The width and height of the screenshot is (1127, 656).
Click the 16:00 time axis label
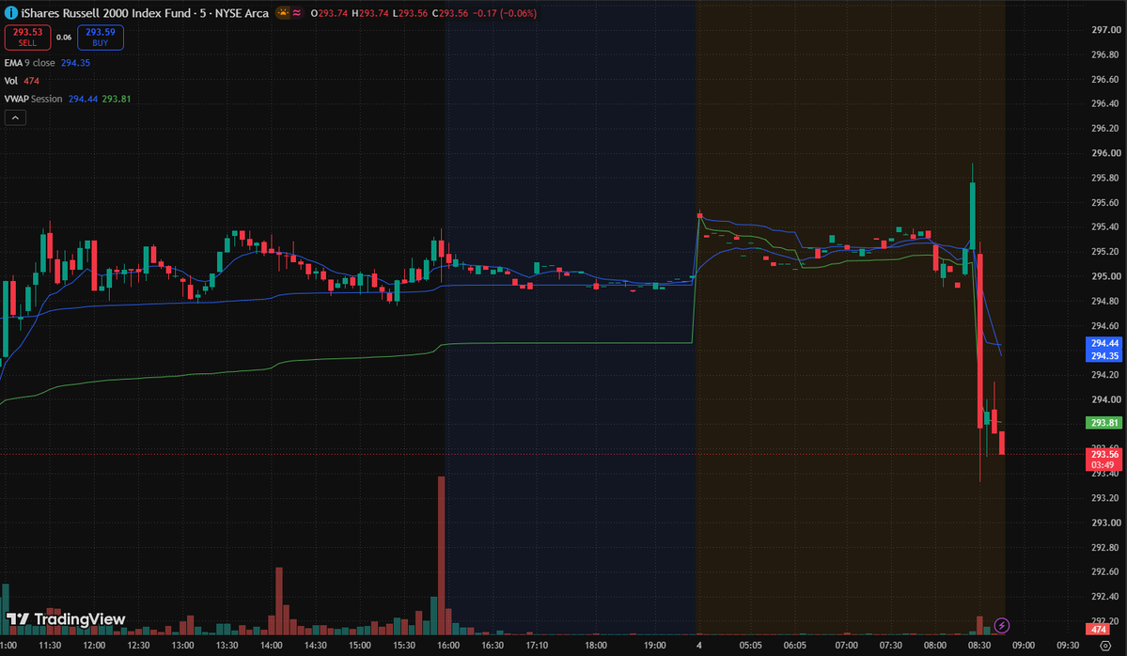point(448,646)
